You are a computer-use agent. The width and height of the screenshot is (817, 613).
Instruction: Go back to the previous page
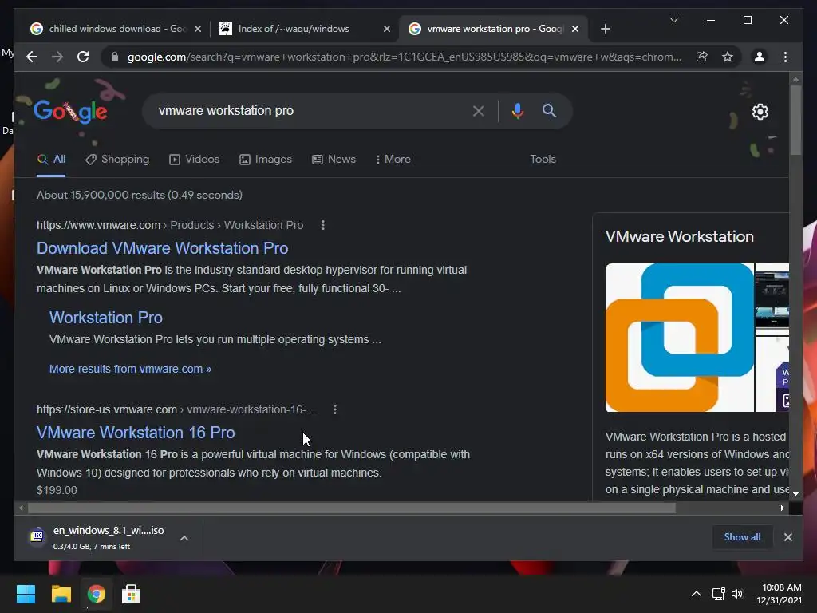[32, 57]
